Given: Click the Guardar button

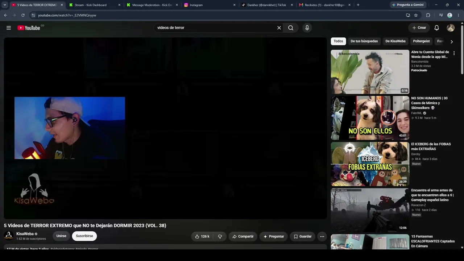Looking at the screenshot, I should coord(303,236).
